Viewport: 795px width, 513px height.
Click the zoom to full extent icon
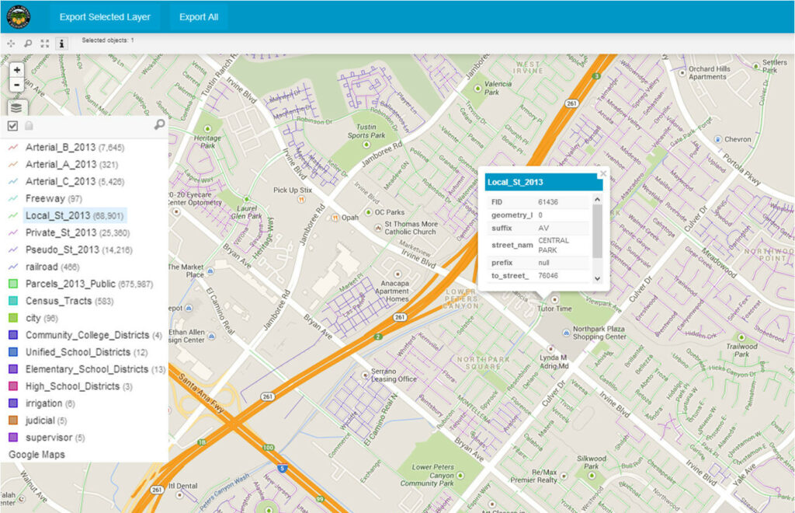point(45,44)
